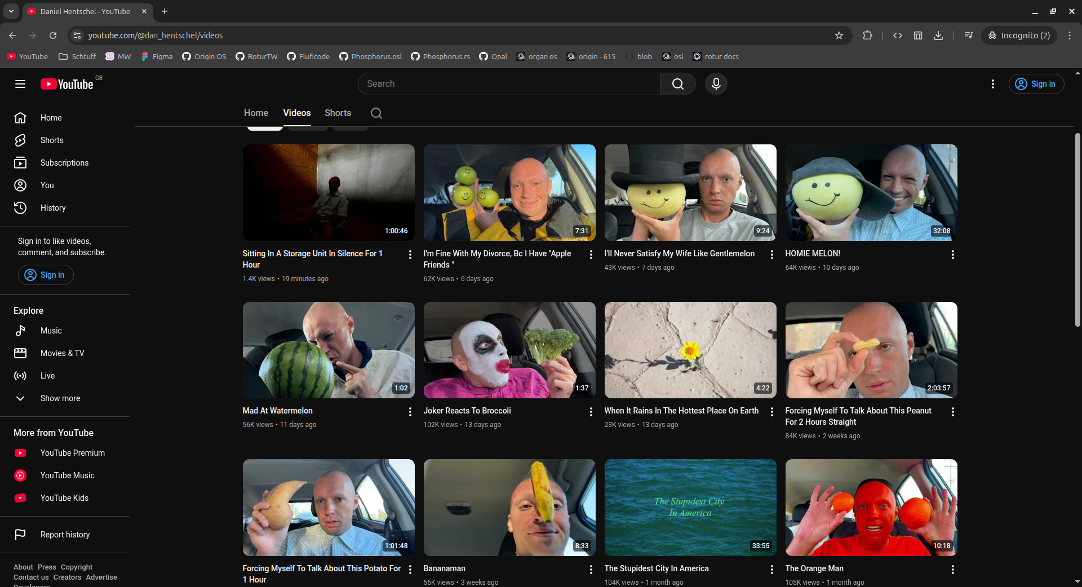Open Movies & TV under Explore
The image size is (1082, 587).
click(x=65, y=353)
